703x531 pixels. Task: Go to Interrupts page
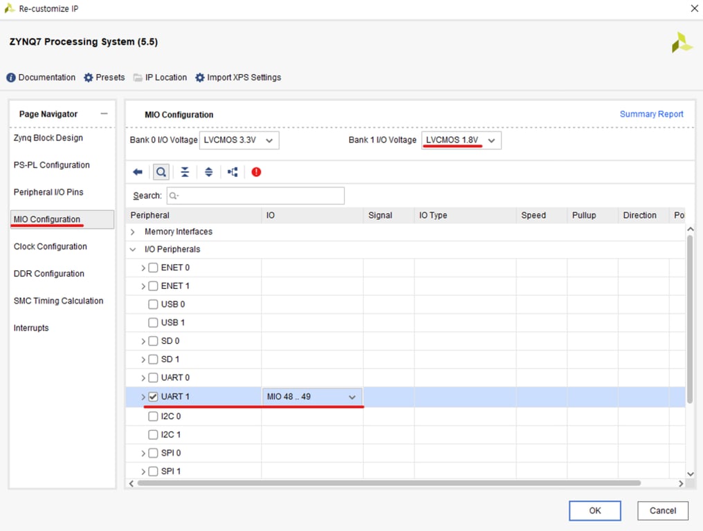pyautogui.click(x=31, y=328)
